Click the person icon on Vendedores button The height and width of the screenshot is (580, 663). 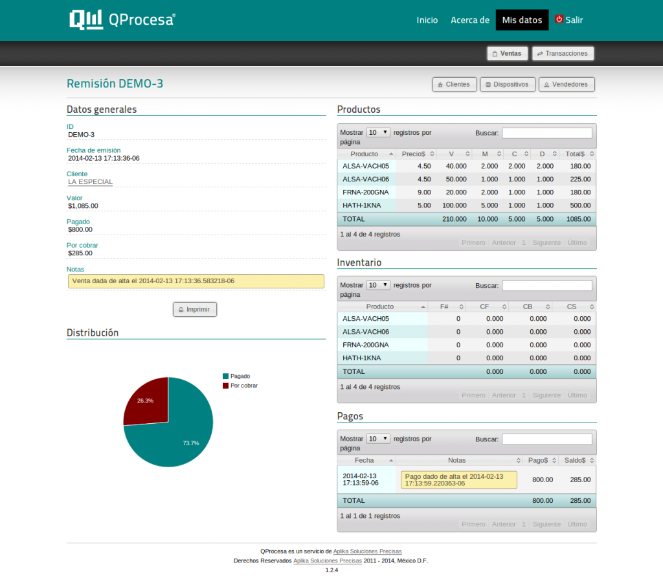546,85
